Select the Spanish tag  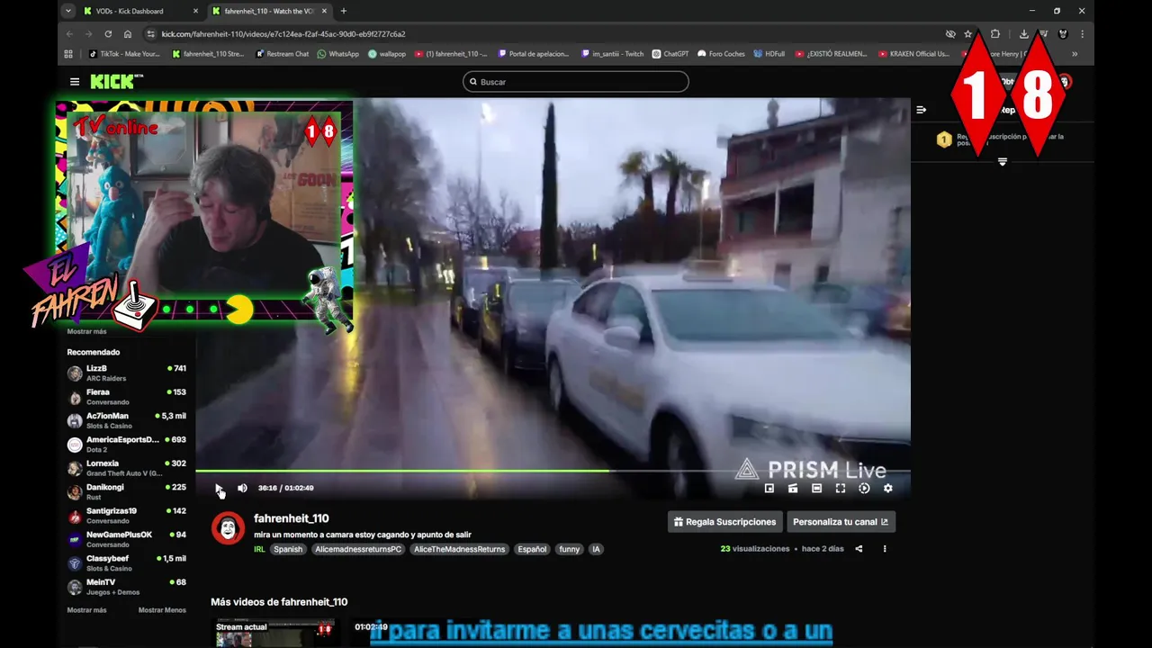click(288, 549)
